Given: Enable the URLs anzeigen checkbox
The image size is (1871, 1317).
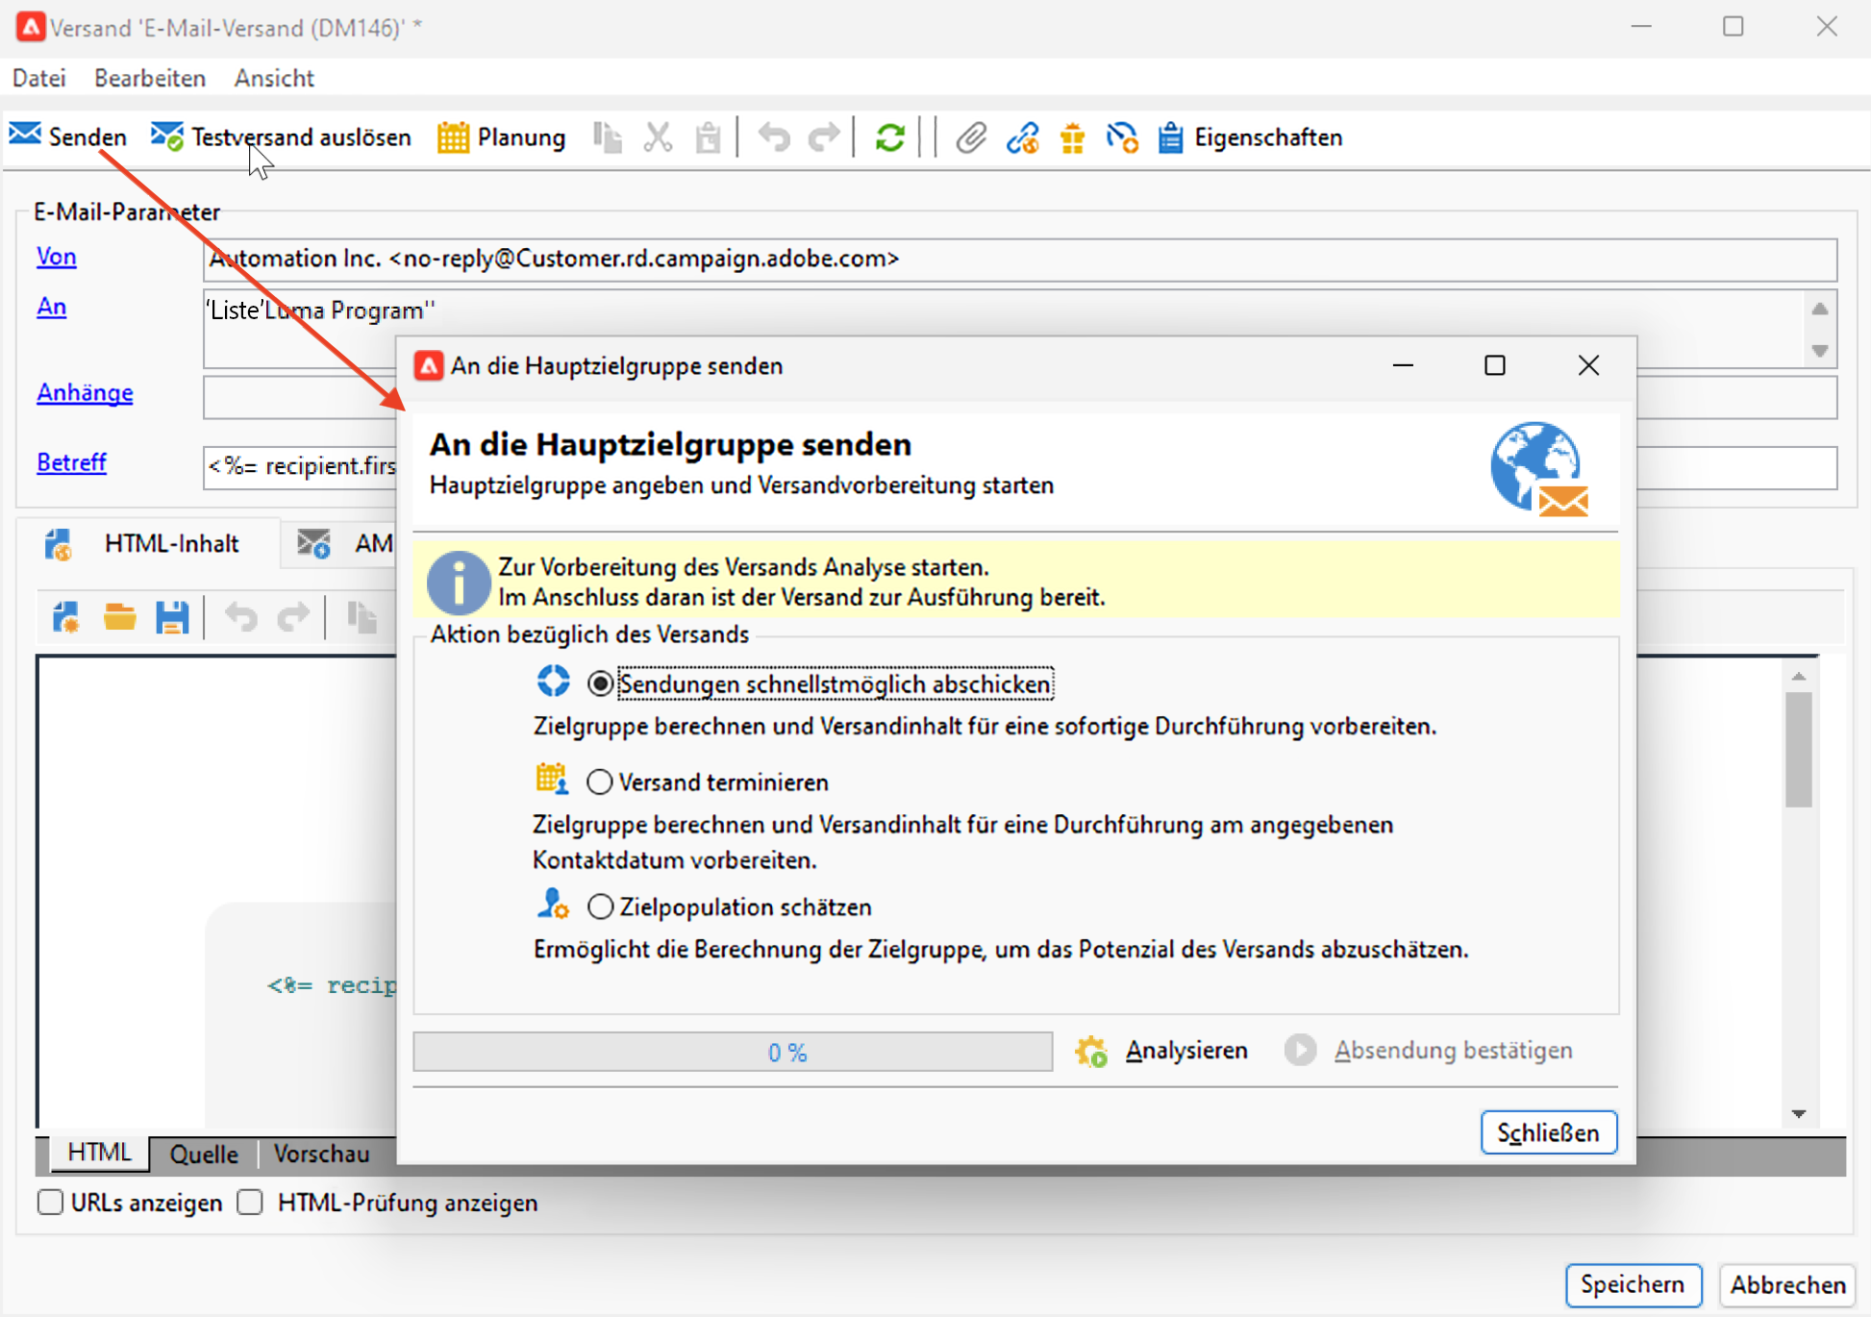Looking at the screenshot, I should (x=50, y=1203).
